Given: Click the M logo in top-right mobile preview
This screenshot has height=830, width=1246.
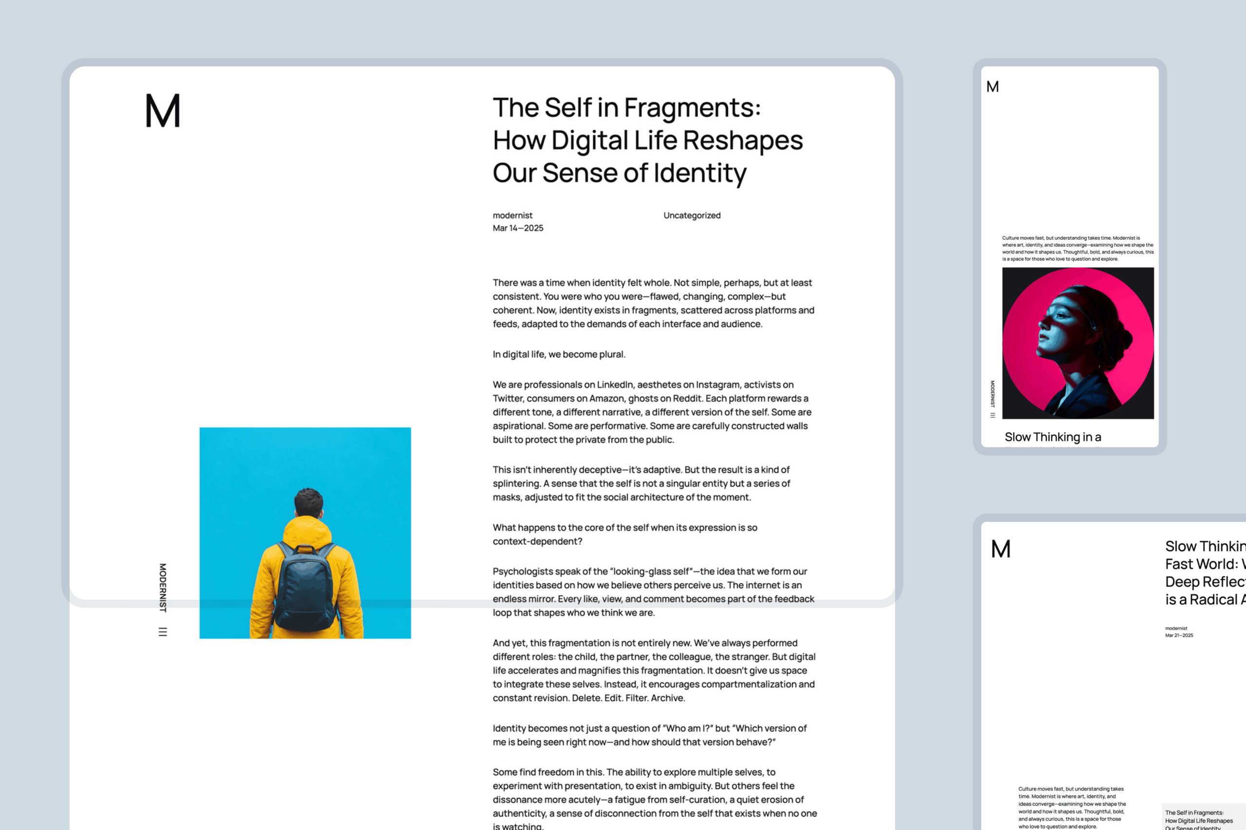Looking at the screenshot, I should 992,87.
